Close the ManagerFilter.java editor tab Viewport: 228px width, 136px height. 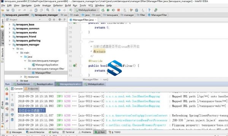click(96, 20)
